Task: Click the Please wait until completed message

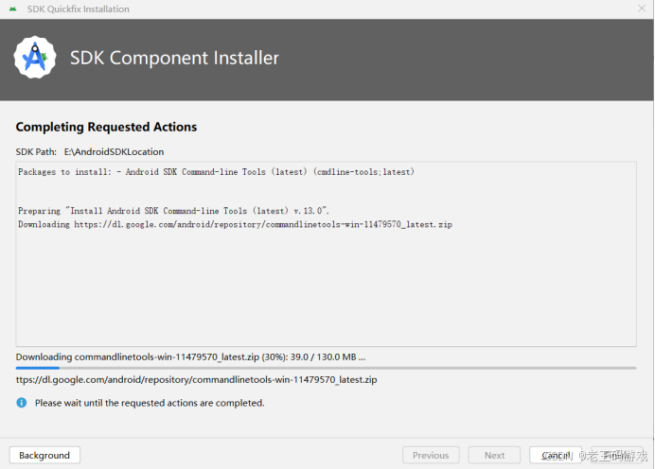Action: coord(150,403)
